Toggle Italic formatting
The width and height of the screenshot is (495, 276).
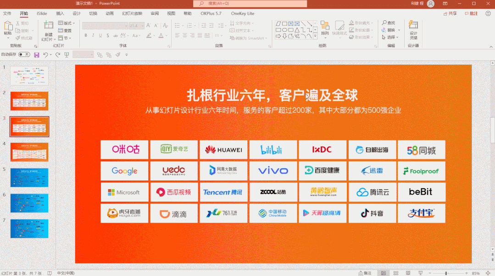pyautogui.click(x=93, y=35)
